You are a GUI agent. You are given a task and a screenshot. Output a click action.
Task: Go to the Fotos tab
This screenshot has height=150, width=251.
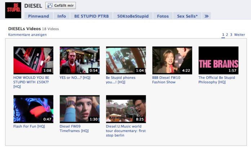pyautogui.click(x=163, y=16)
